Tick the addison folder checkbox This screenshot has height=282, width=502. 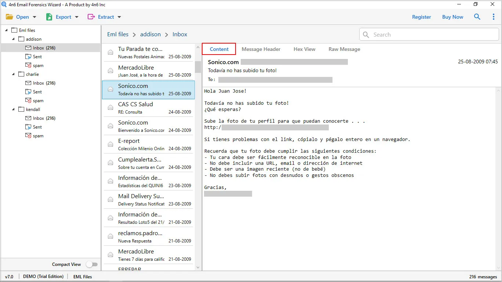coord(21,39)
